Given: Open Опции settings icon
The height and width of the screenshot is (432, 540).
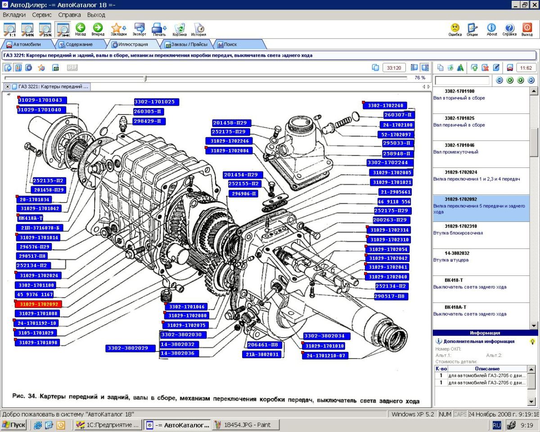Looking at the screenshot, I should click(x=472, y=28).
